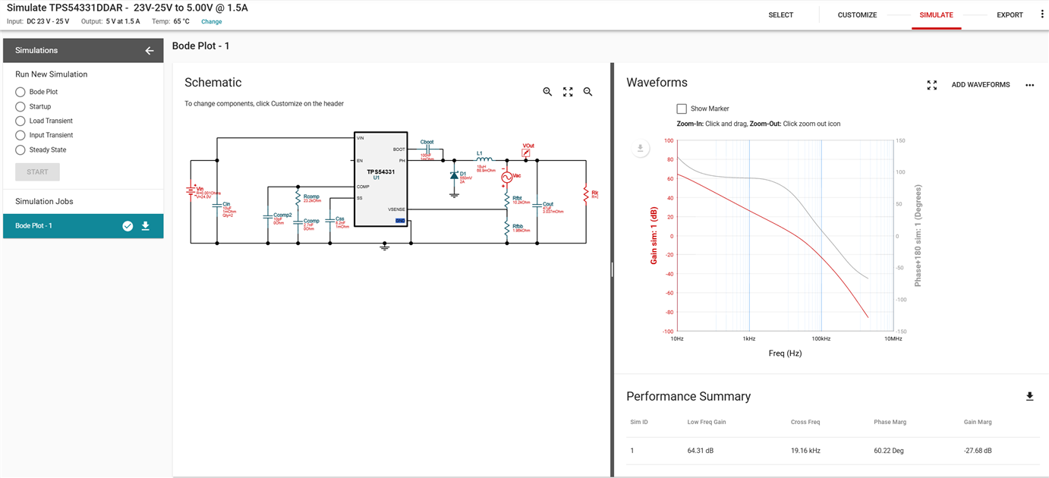1049x478 pixels.
Task: Select the Css capacitor in the schematic
Action: [329, 220]
